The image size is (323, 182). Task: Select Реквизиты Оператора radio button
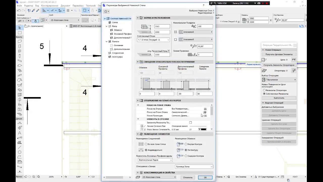[264, 90]
